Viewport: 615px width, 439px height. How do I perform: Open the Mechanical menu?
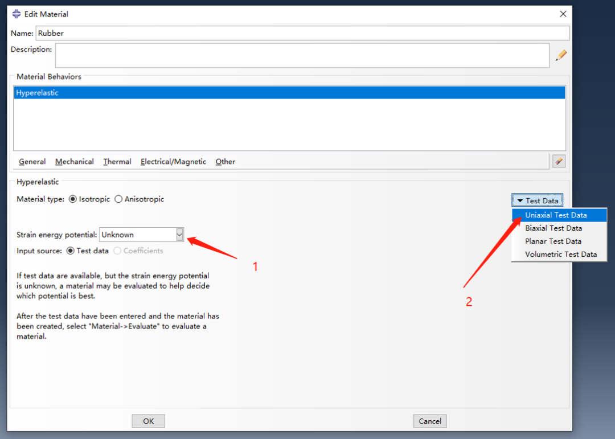[x=75, y=162]
